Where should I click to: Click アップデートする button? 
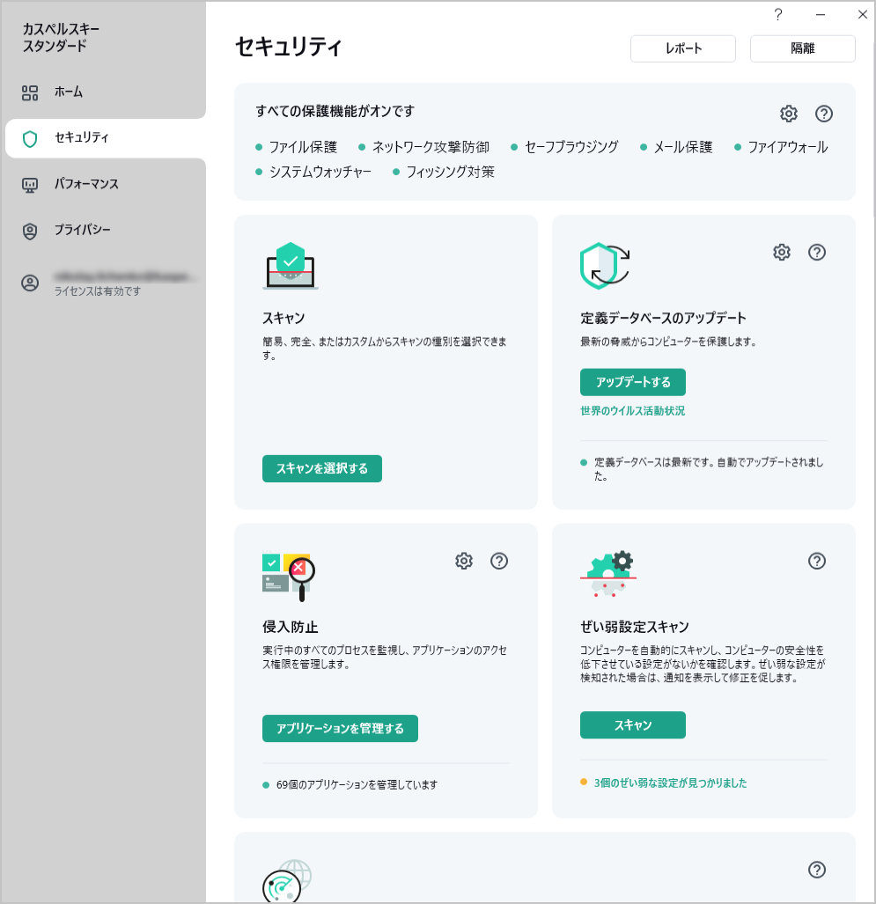633,382
